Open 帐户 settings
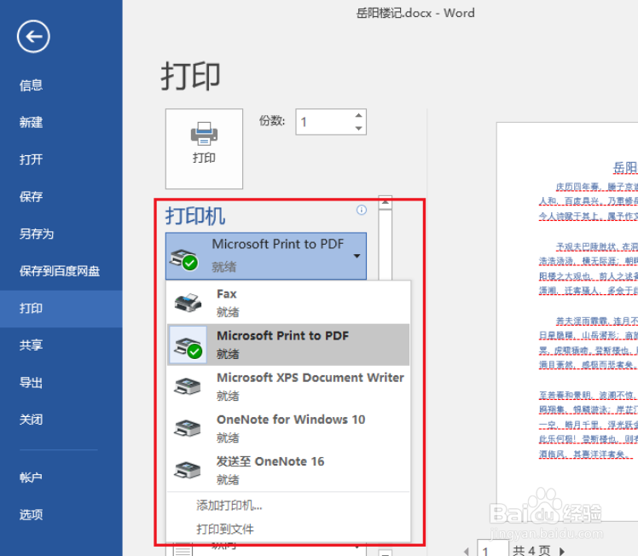638x556 pixels. pyautogui.click(x=31, y=478)
